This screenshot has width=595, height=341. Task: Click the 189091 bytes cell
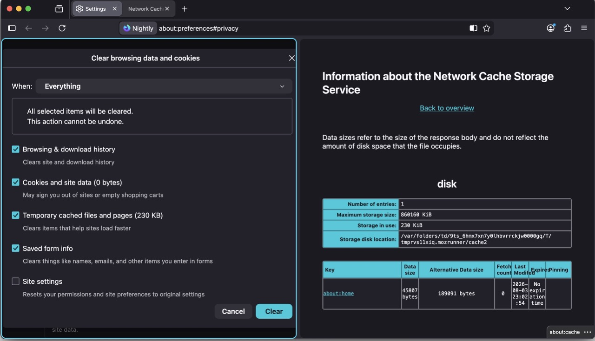(456, 294)
